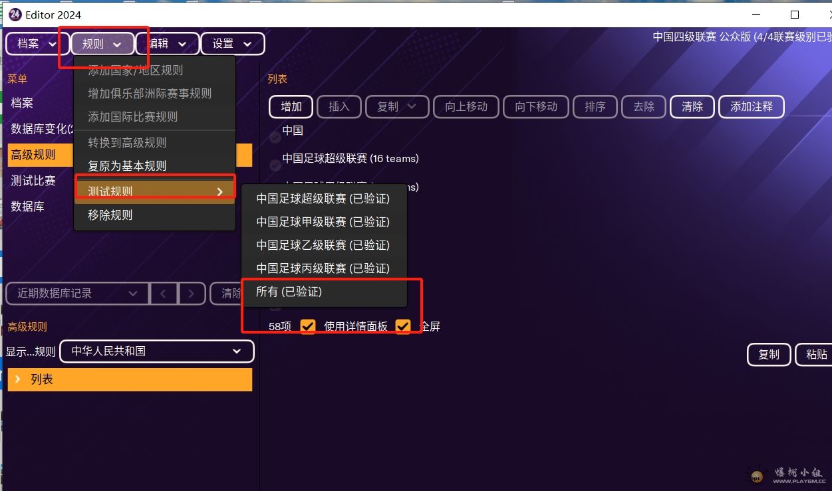The image size is (832, 491).
Task: Open the 档案 dropdown menu
Action: pos(37,44)
